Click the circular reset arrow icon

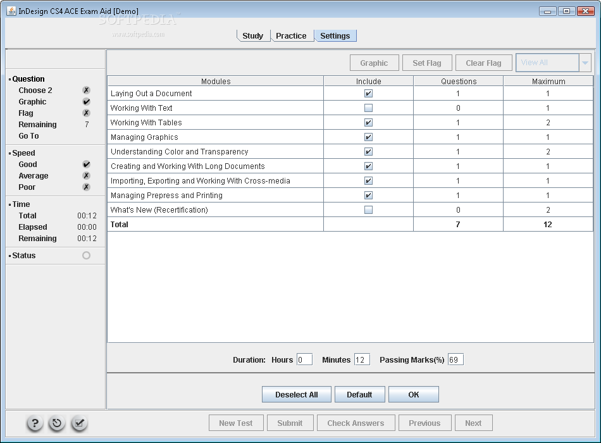click(x=57, y=423)
